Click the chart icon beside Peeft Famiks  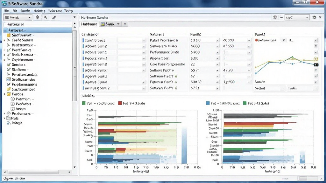tap(9, 50)
